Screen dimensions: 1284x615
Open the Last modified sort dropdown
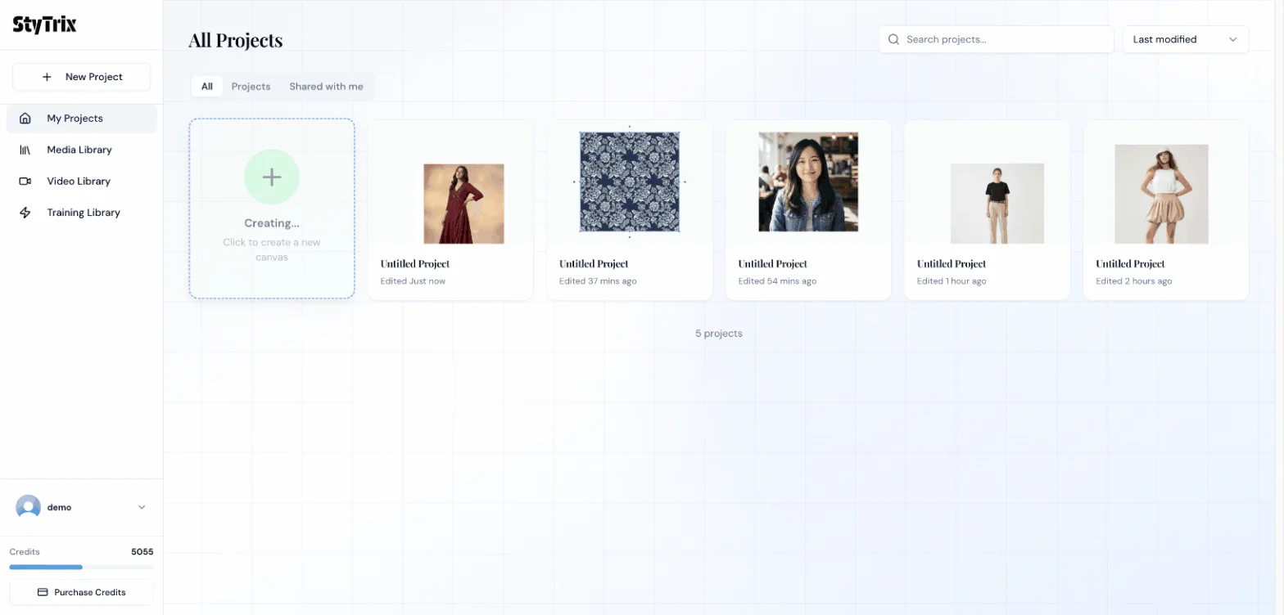click(1185, 39)
